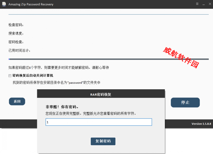Screen dimensions: 213x154
Task: Close the Amazing Zip Password Recovery window
Action: pos(210,4)
